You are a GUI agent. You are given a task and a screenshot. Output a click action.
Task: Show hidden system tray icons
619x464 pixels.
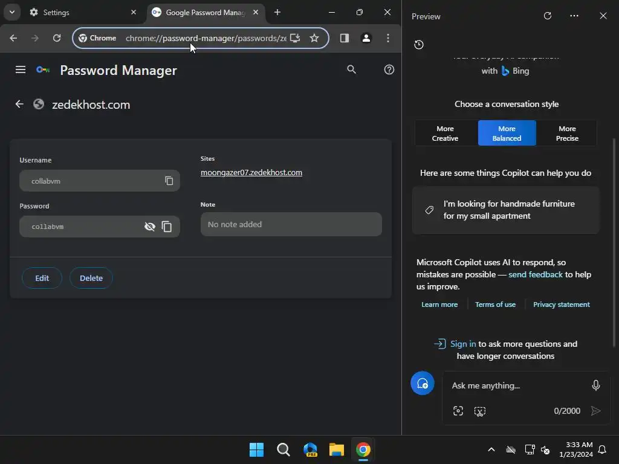click(x=491, y=449)
